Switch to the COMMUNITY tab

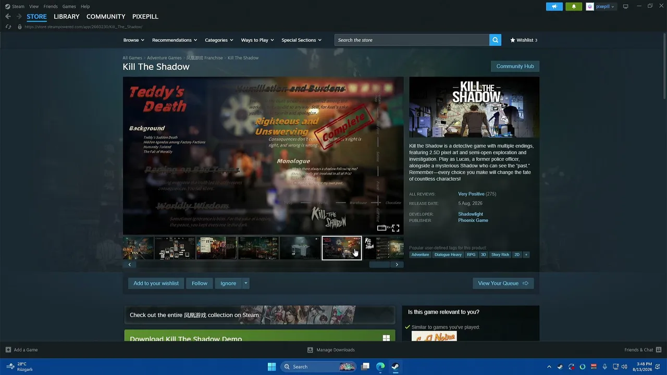point(106,17)
